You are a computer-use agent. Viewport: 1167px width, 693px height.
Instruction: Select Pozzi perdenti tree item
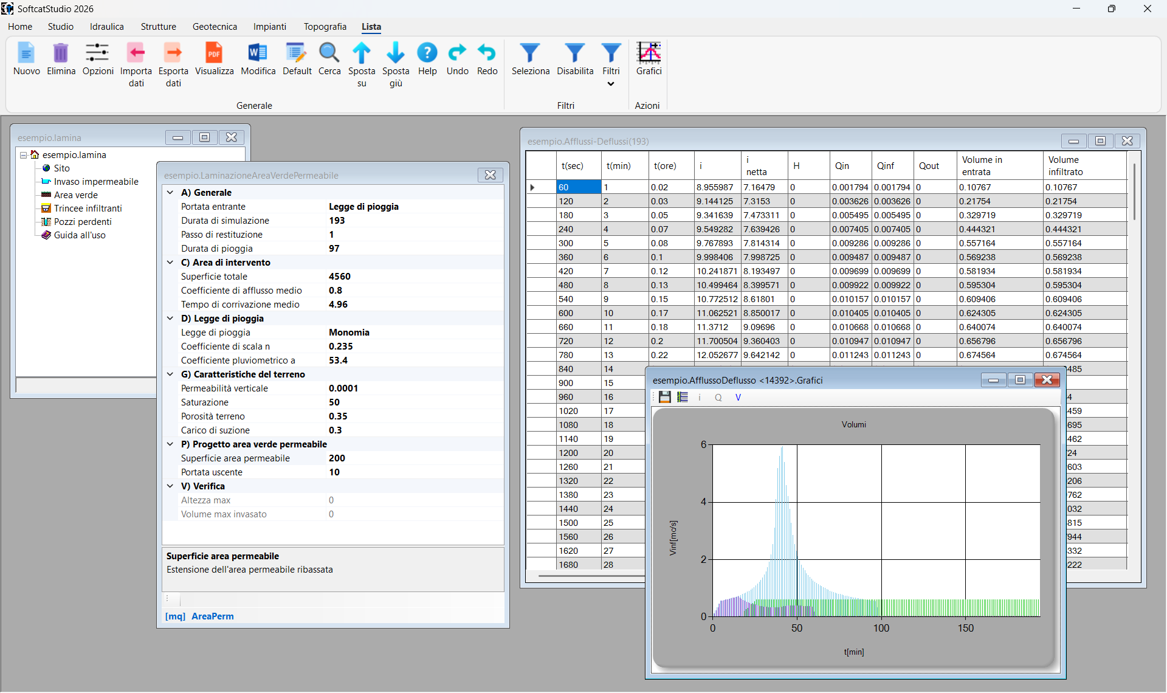tap(83, 222)
